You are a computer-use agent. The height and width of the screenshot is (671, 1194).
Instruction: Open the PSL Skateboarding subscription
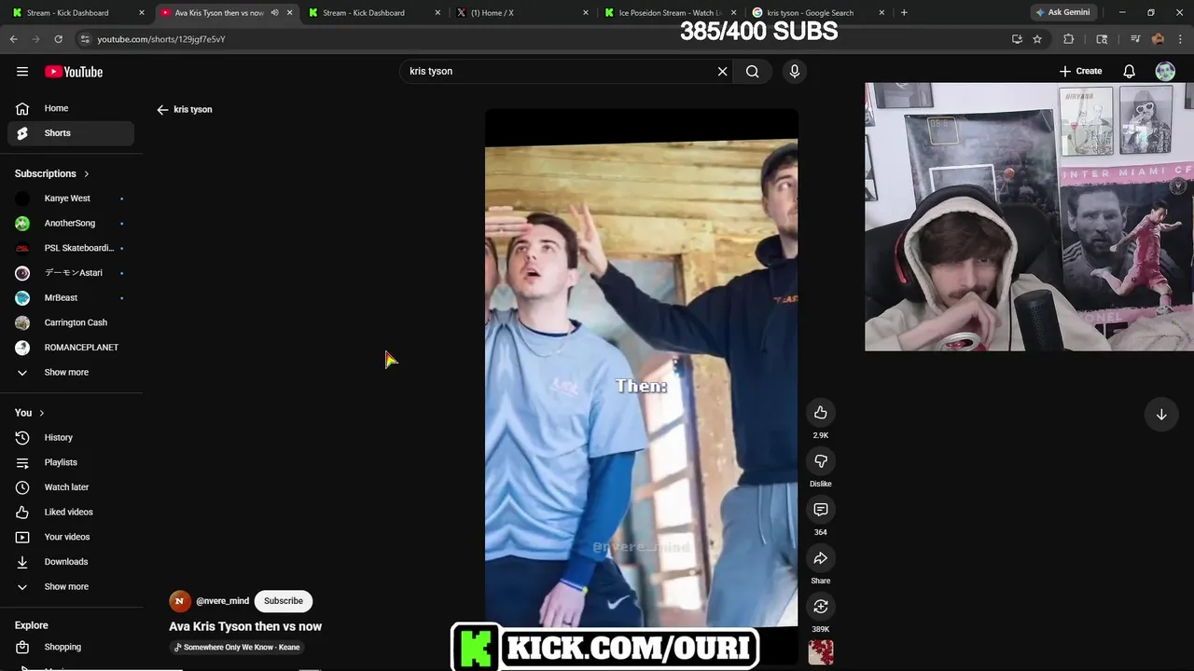coord(71,248)
